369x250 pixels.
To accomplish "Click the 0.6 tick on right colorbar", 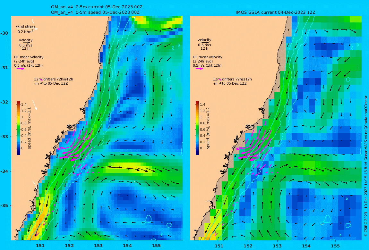I will tap(202, 129).
